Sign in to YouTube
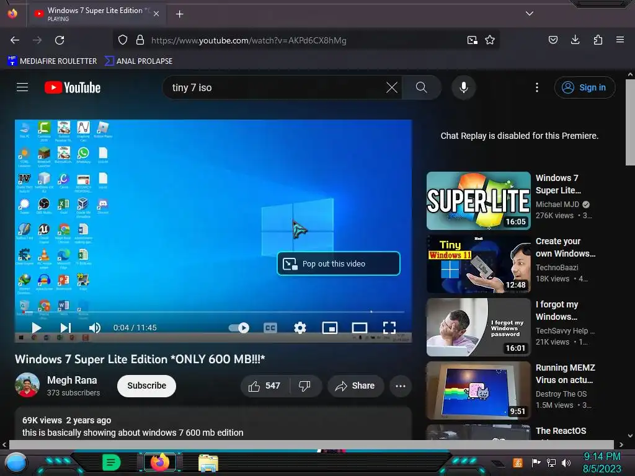 tap(585, 87)
